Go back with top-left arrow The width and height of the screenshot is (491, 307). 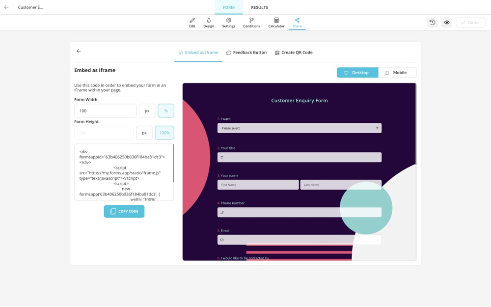[6, 7]
